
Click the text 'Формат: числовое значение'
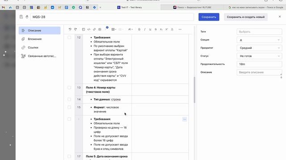click(x=106, y=109)
